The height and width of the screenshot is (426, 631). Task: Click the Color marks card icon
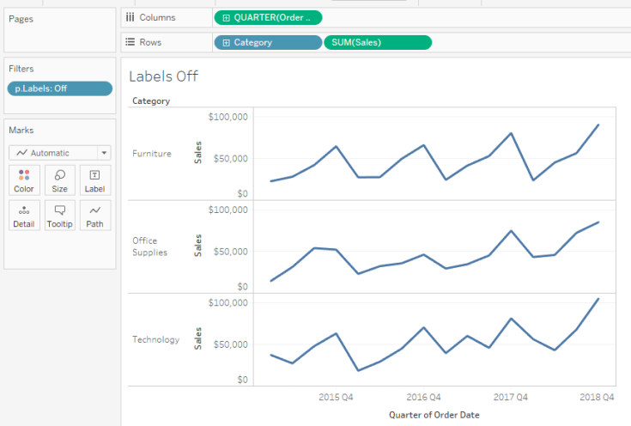pyautogui.click(x=24, y=180)
